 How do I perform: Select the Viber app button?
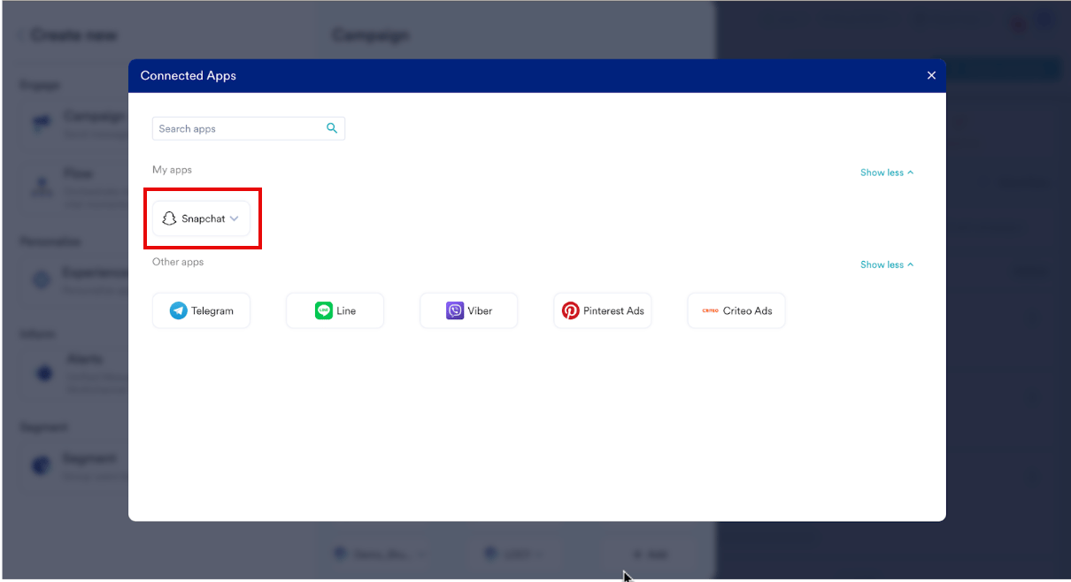[469, 310]
